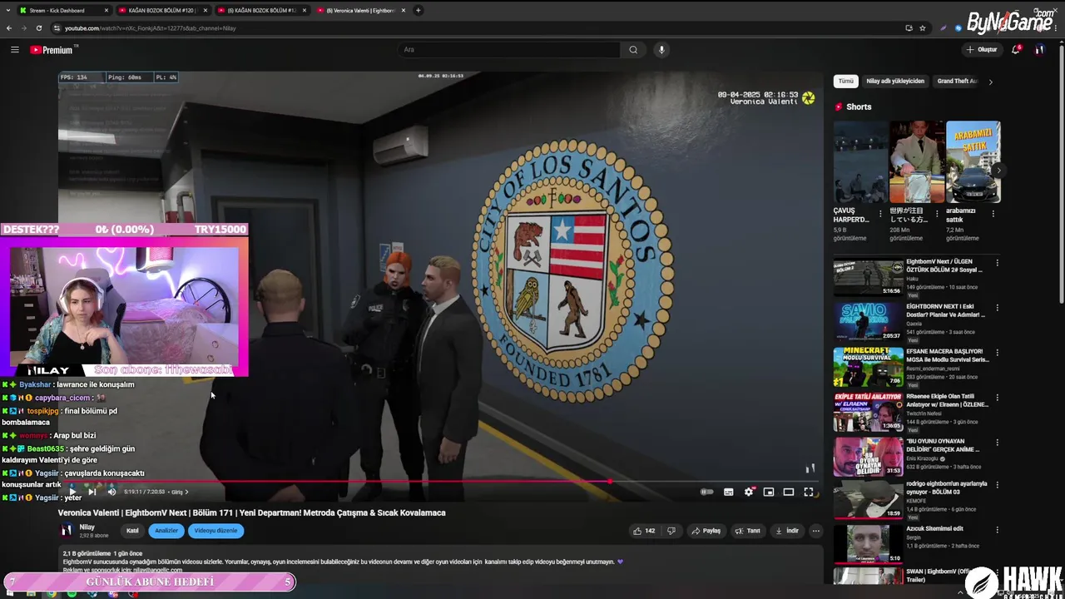
Task: Open options for ÇAVUŞ HARPER'D Short
Action: (x=880, y=213)
